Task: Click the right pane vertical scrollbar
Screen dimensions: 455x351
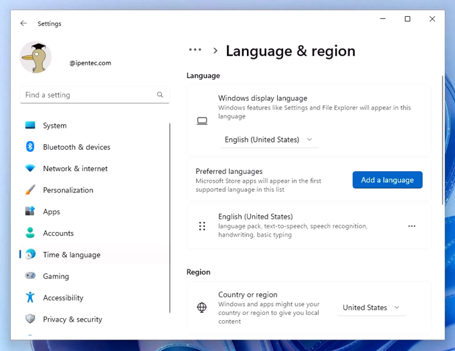Action: (x=442, y=140)
